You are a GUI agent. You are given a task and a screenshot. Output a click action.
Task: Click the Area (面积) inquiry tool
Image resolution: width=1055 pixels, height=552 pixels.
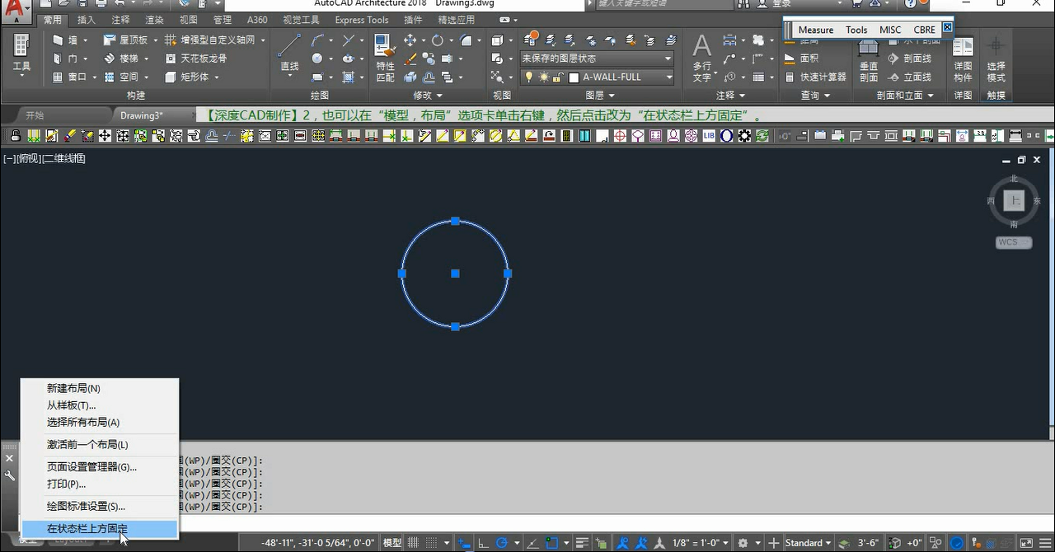[801, 58]
